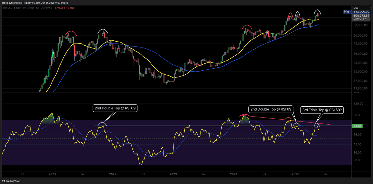Click the 28,000.00 price axis label
Screen dimensions: 373x184
[x=360, y=63]
